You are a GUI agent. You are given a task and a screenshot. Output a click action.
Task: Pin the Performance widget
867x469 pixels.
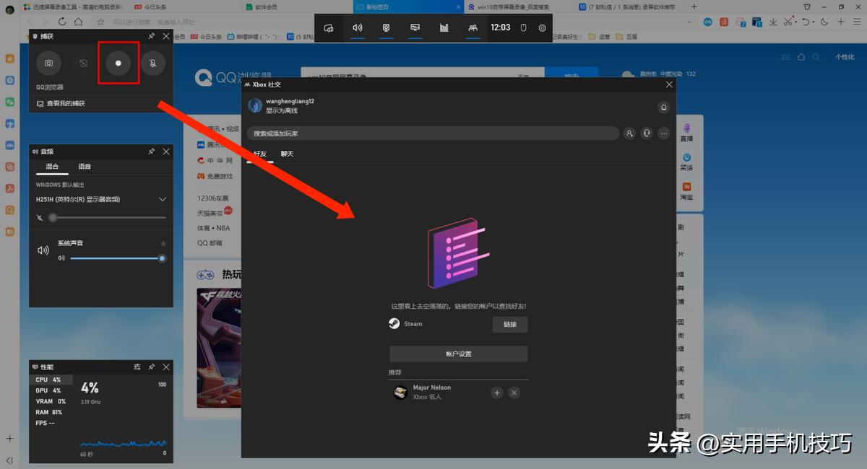tap(151, 367)
